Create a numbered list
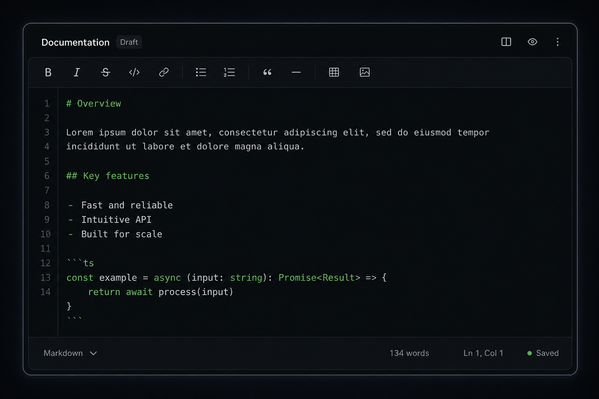 tap(229, 72)
